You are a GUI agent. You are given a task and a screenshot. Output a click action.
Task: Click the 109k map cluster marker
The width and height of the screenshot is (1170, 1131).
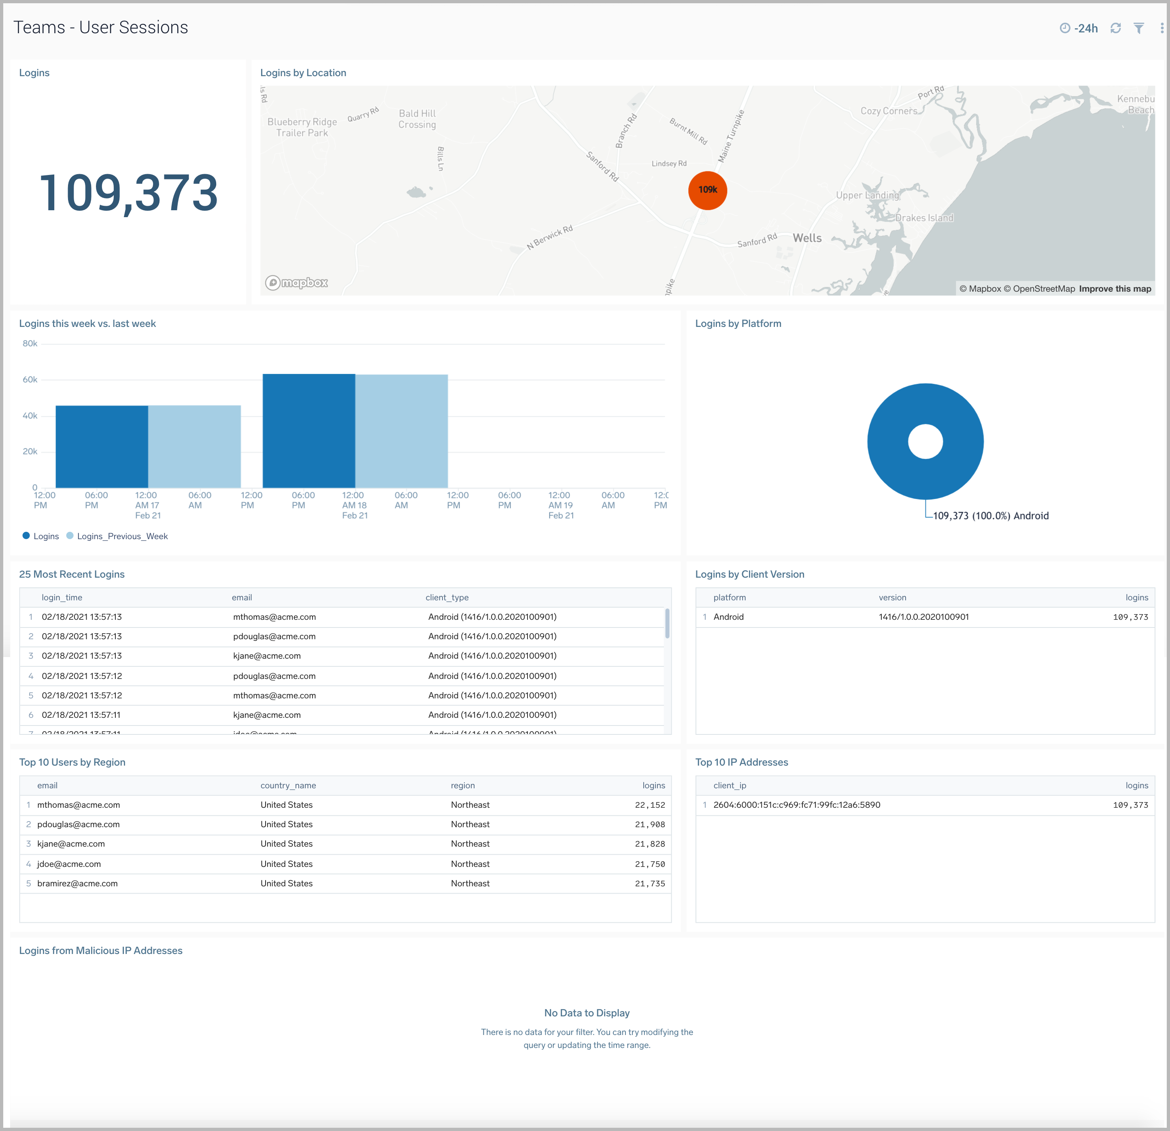[707, 190]
